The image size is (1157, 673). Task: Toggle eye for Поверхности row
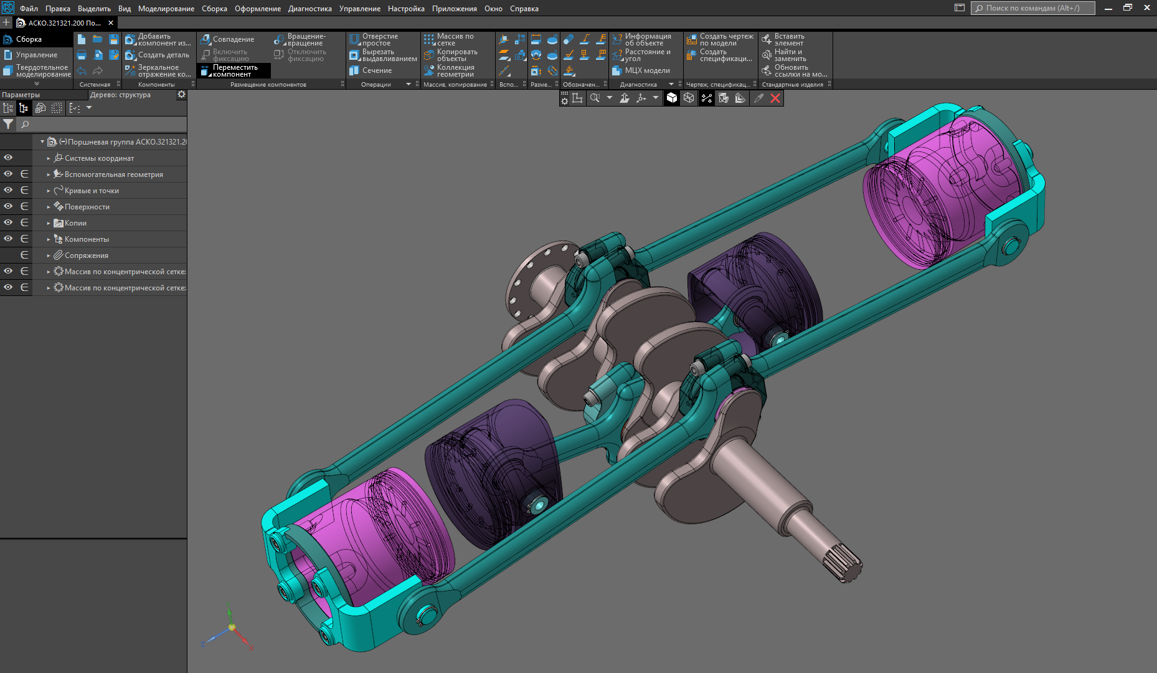[8, 206]
